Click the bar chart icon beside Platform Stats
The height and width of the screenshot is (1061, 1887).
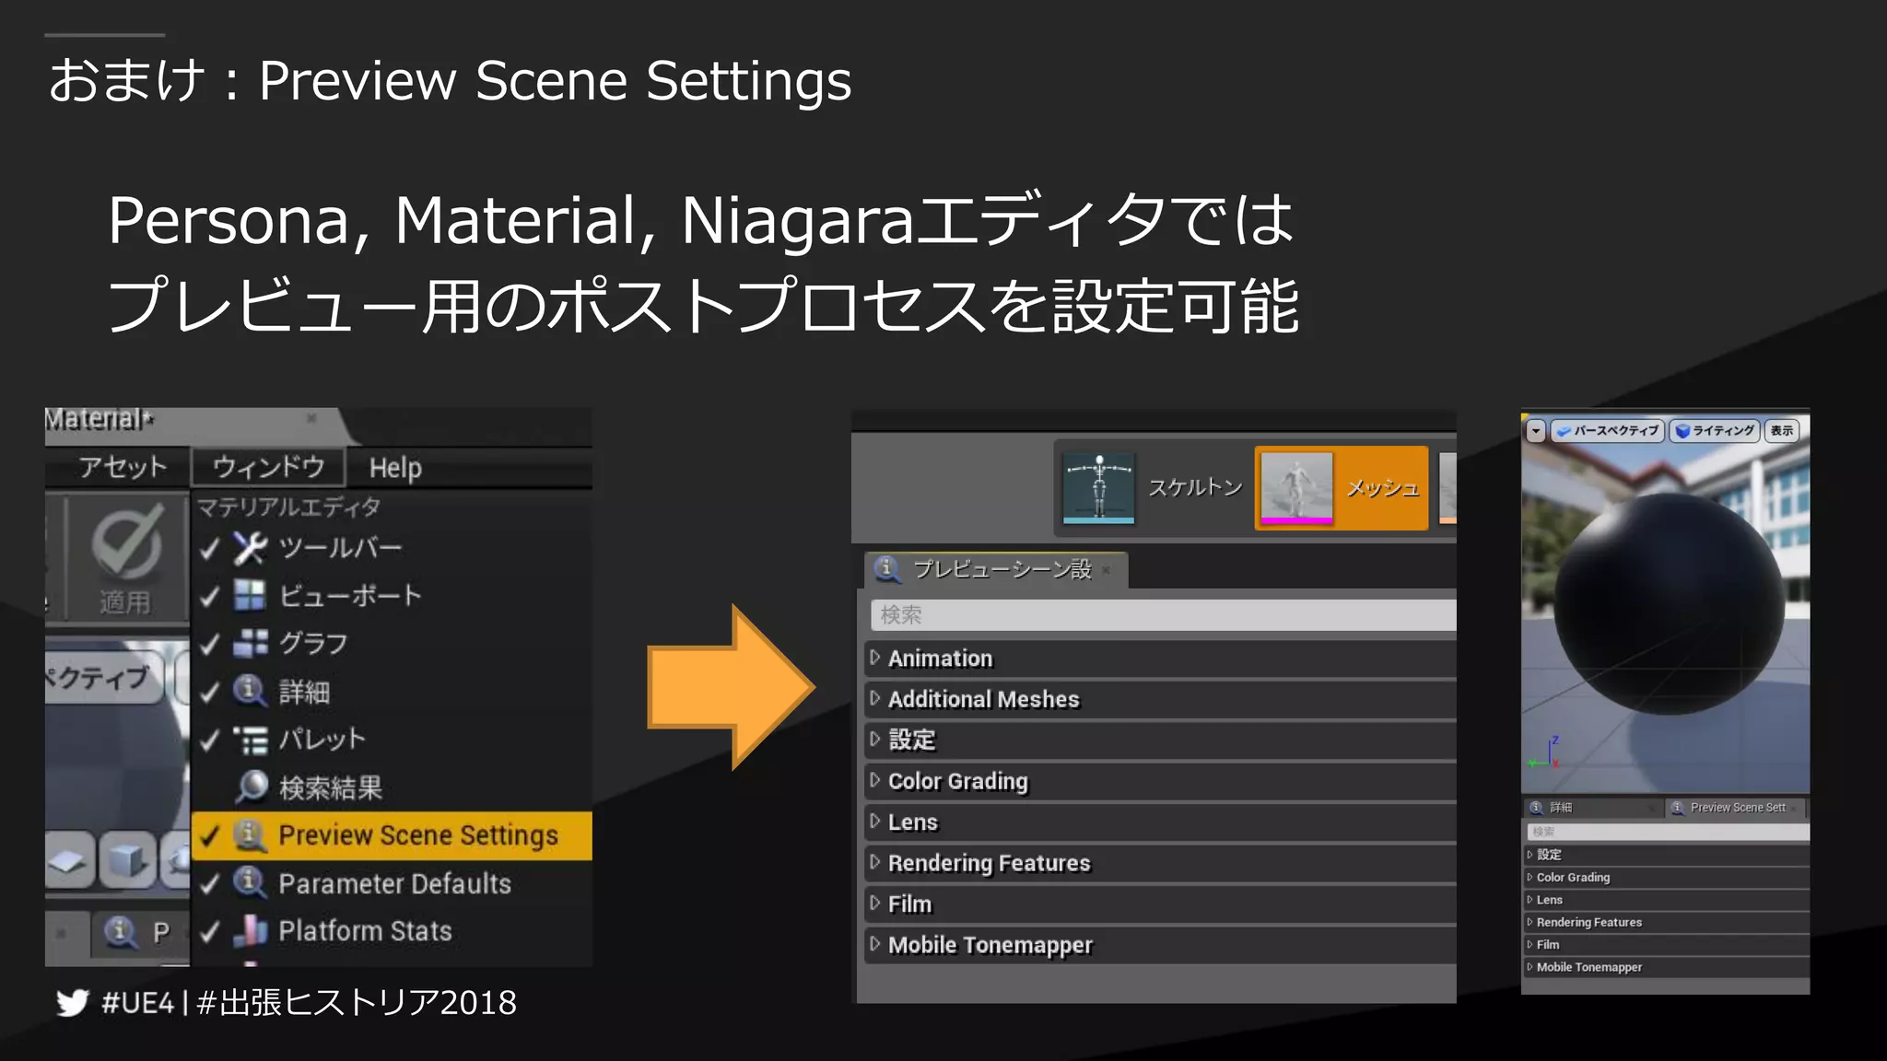pos(250,931)
